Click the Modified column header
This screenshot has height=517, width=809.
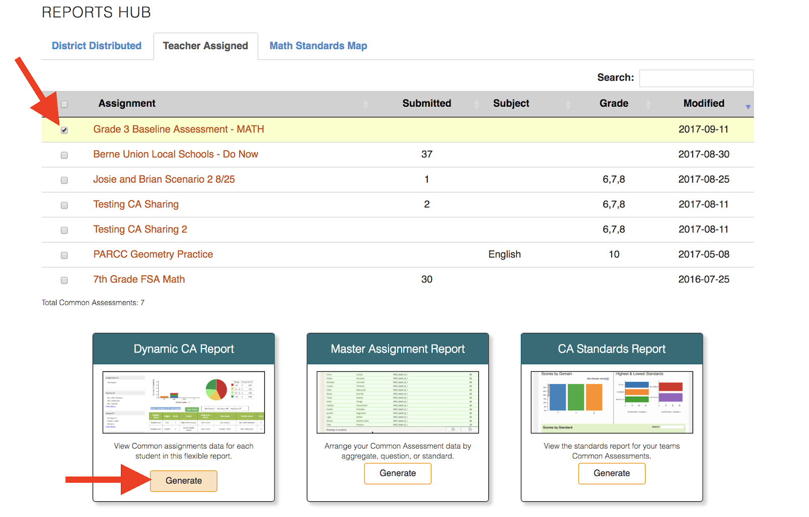tap(704, 103)
